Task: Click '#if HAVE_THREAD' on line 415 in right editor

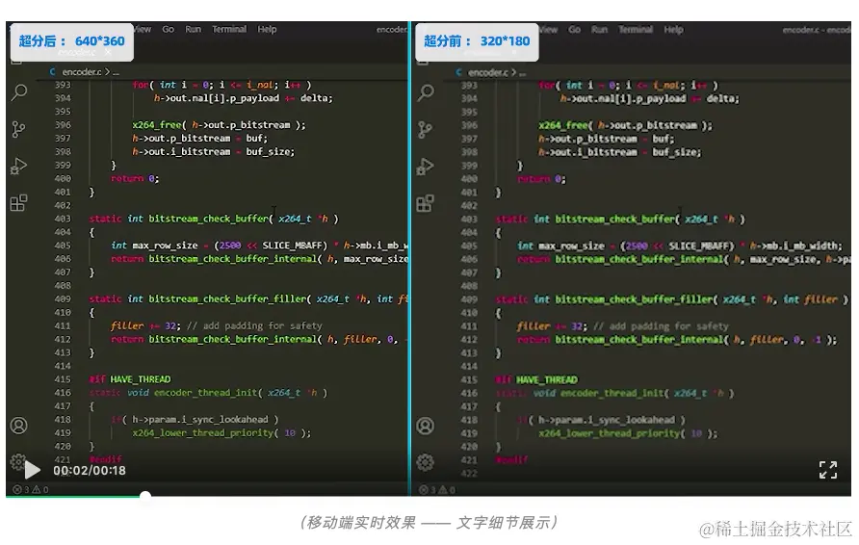Action: [x=536, y=379]
